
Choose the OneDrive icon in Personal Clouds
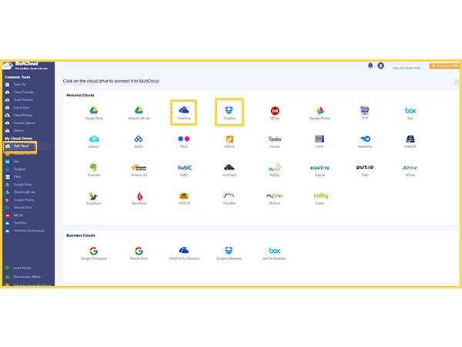184,113
